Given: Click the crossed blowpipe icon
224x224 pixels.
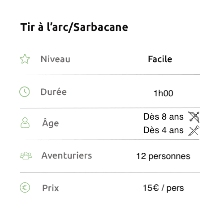Looking at the screenshot, I should (194, 131).
